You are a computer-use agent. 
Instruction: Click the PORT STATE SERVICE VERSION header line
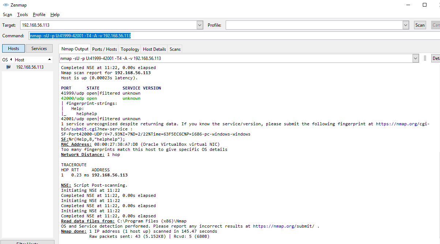[111, 88]
